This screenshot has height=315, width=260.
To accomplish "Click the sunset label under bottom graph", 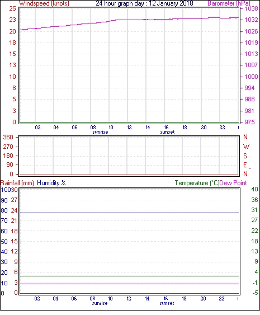I will (167, 303).
